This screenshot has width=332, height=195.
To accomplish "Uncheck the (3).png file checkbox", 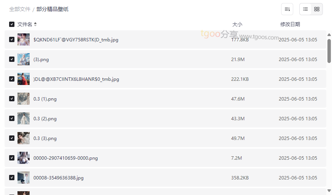I will click(x=12, y=59).
